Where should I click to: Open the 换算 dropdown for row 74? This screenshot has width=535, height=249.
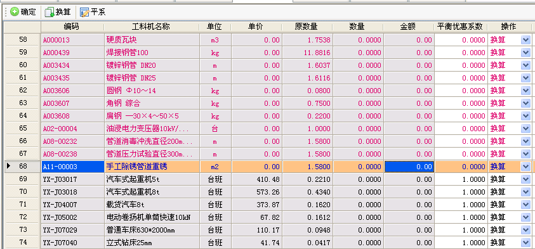525,243
